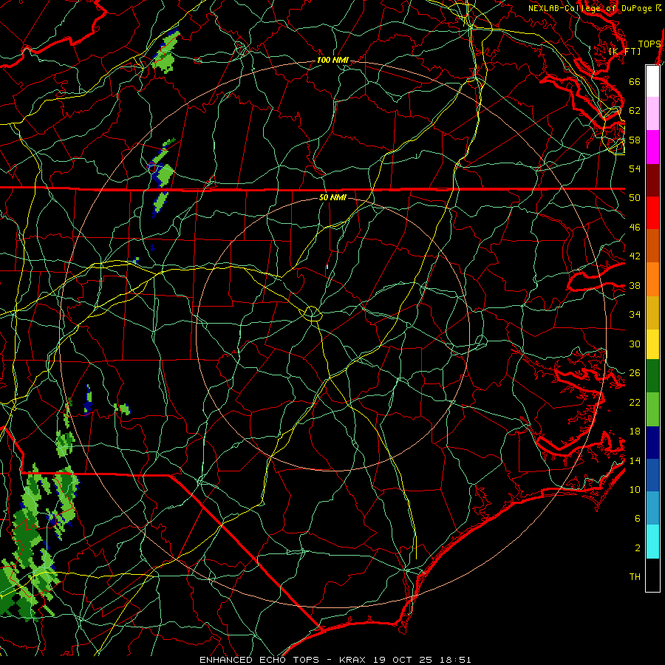
Task: Click the "50 NMI" range ring label
Action: coord(333,197)
